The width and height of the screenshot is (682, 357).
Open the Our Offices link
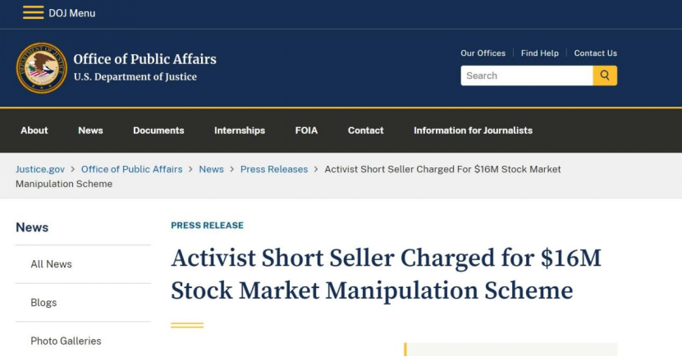pos(483,53)
